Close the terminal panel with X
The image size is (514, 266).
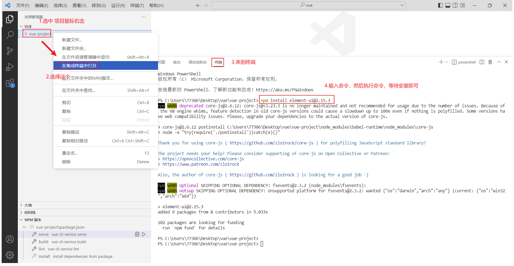pos(506,62)
